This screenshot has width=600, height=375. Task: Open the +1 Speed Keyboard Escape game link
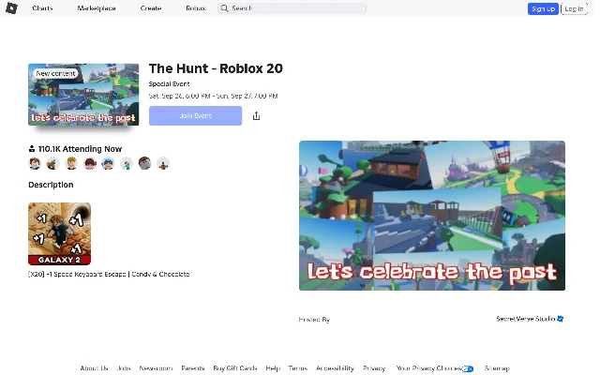point(109,274)
